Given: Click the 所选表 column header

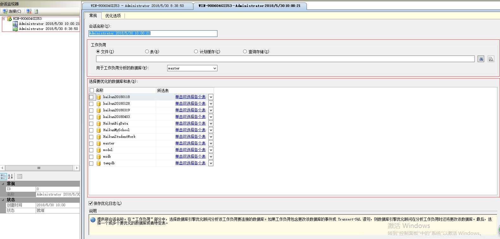Looking at the screenshot, I should tap(185, 90).
